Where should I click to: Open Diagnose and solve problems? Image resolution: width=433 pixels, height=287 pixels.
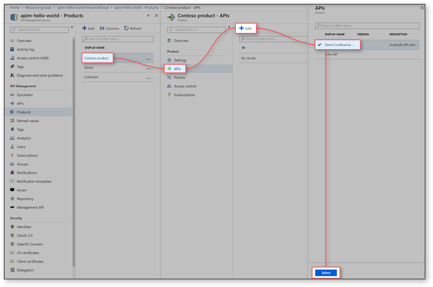(x=39, y=75)
